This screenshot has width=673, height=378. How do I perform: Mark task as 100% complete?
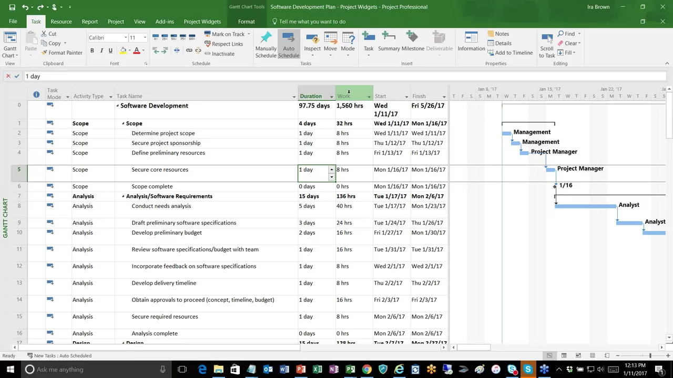click(192, 37)
